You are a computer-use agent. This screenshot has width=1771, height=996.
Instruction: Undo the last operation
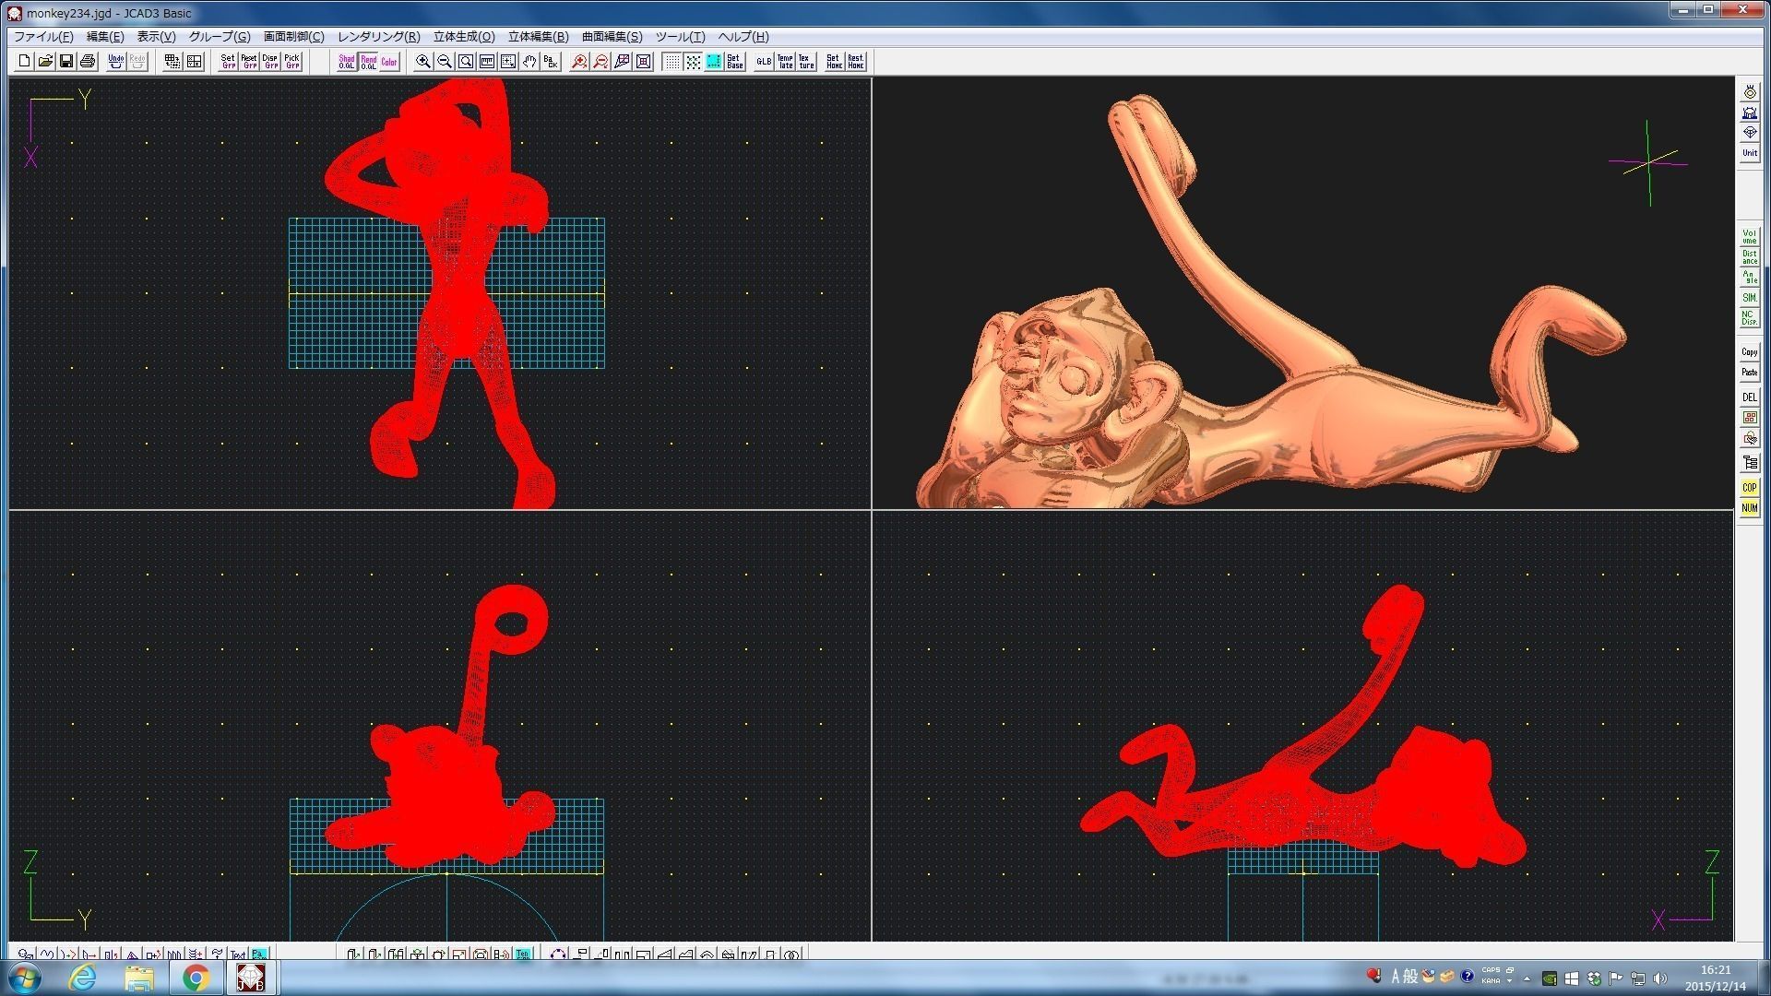pos(116,62)
